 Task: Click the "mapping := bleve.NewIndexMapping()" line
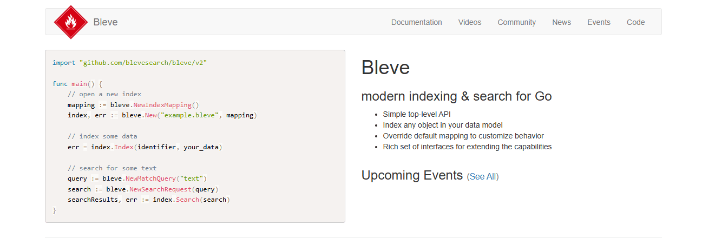coord(134,105)
